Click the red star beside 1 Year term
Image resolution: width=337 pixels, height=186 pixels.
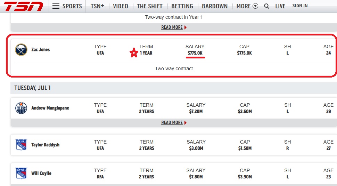pos(134,53)
